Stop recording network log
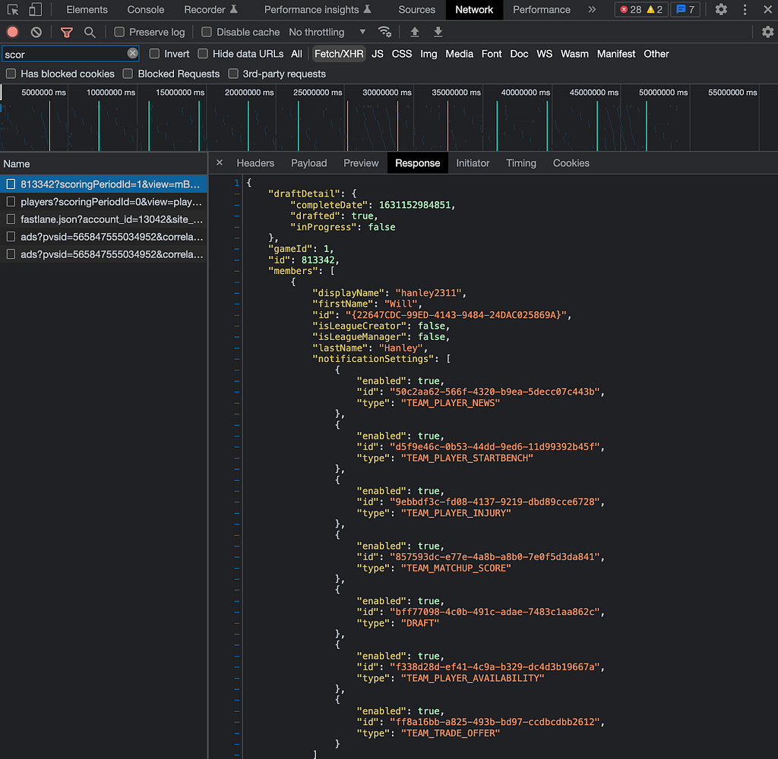The height and width of the screenshot is (759, 778). coord(13,32)
